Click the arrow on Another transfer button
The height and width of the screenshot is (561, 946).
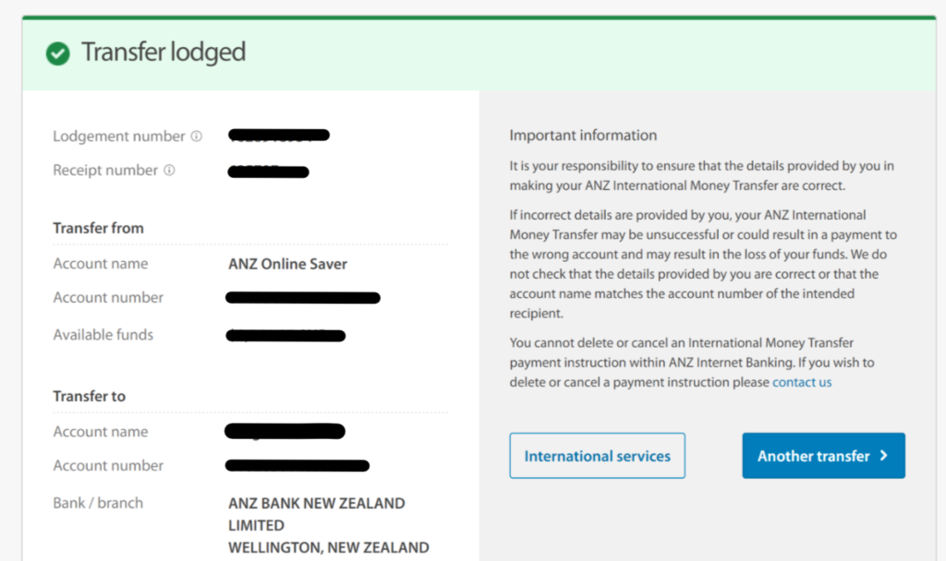[884, 456]
